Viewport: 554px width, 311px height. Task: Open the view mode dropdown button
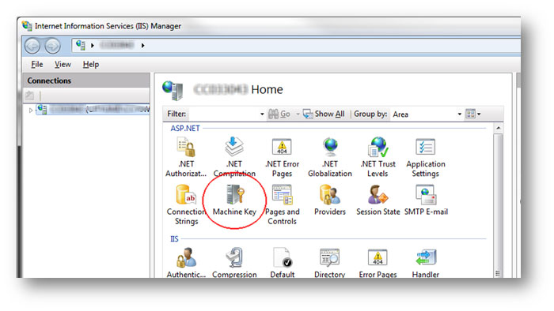[x=473, y=114]
